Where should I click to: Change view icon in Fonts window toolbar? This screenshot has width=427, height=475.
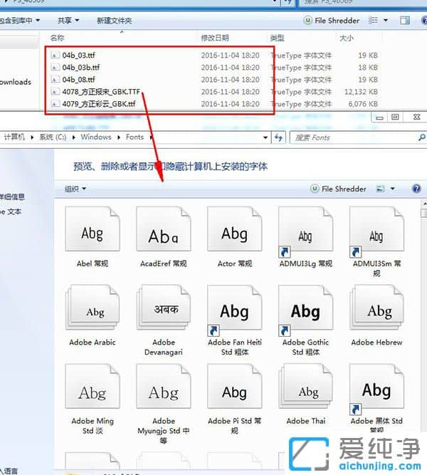380,189
